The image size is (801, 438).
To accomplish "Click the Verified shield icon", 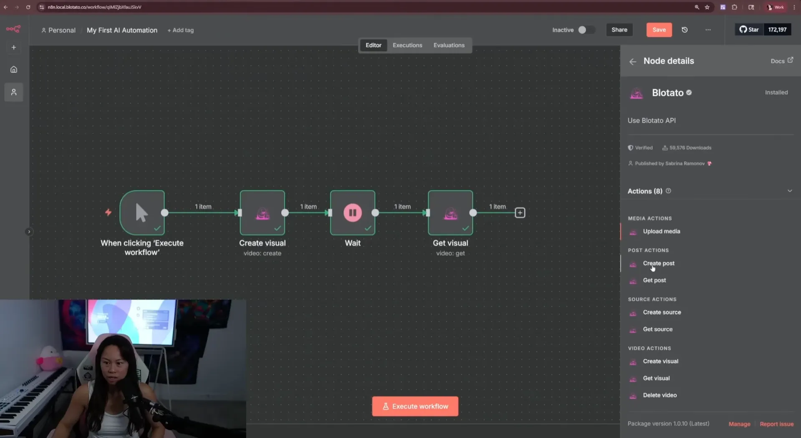I will click(630, 148).
